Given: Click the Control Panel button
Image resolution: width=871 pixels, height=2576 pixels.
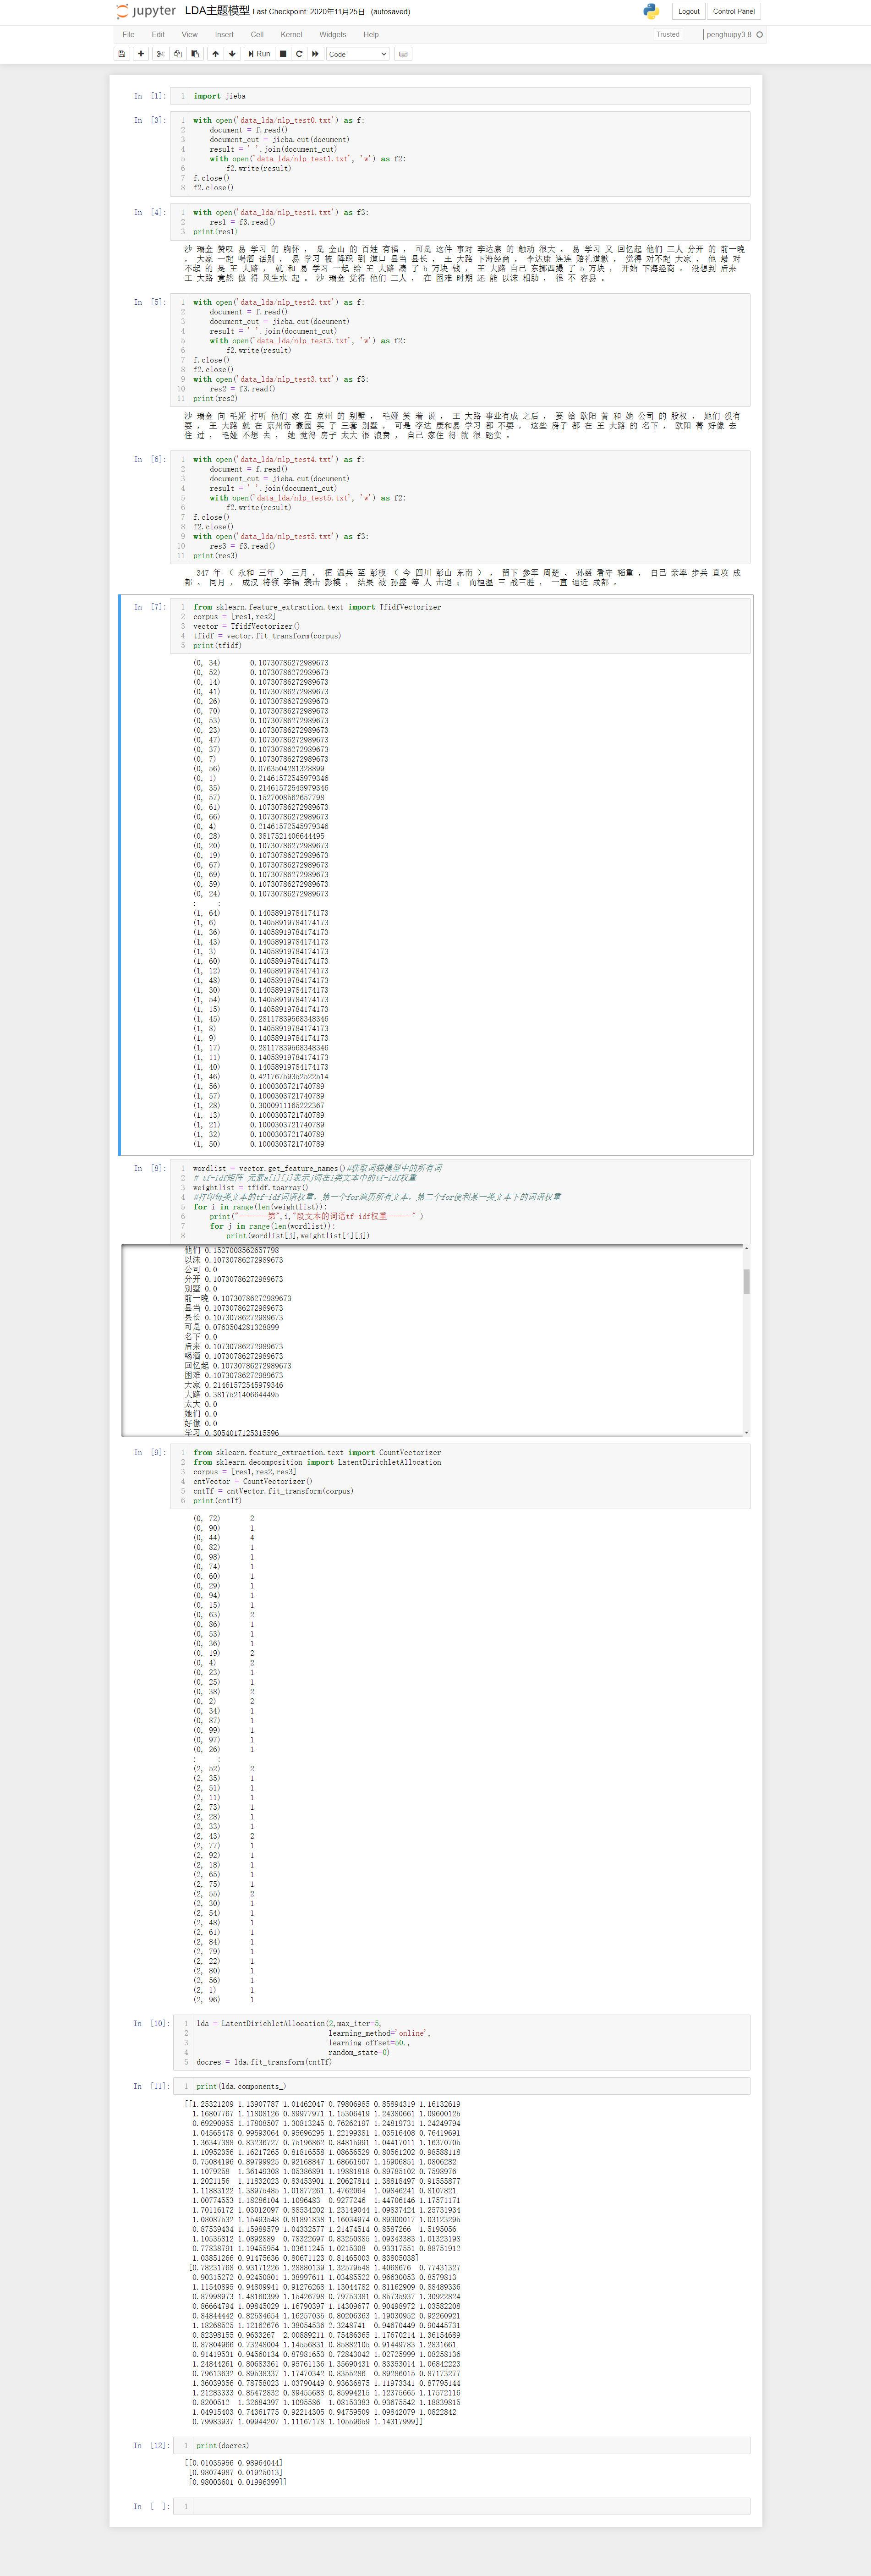Looking at the screenshot, I should click(x=733, y=12).
